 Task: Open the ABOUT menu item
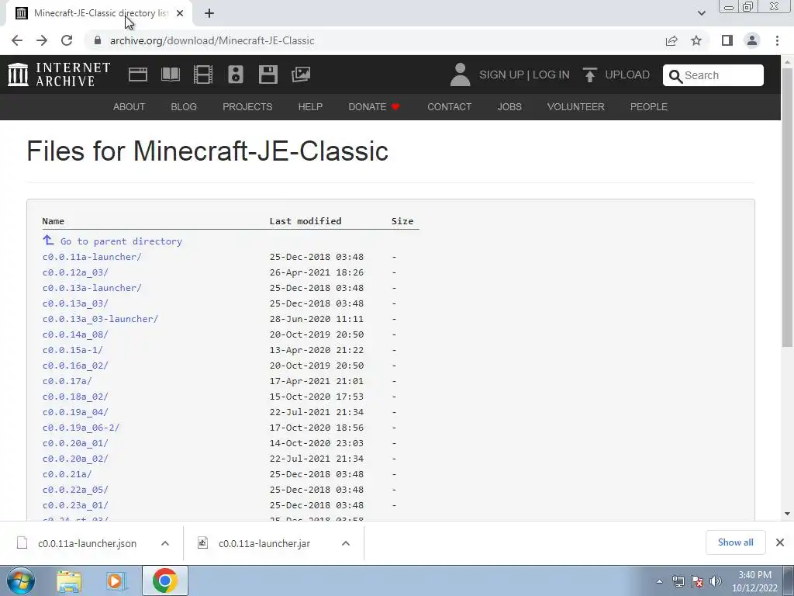pyautogui.click(x=129, y=107)
